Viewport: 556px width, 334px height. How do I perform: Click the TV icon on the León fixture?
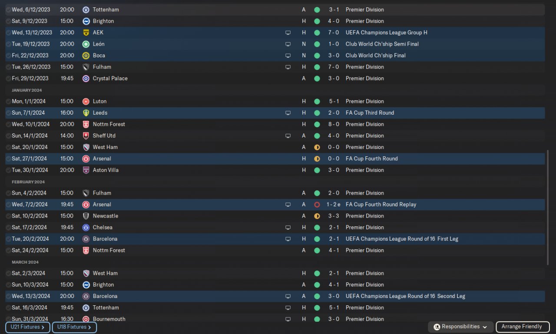tap(288, 44)
